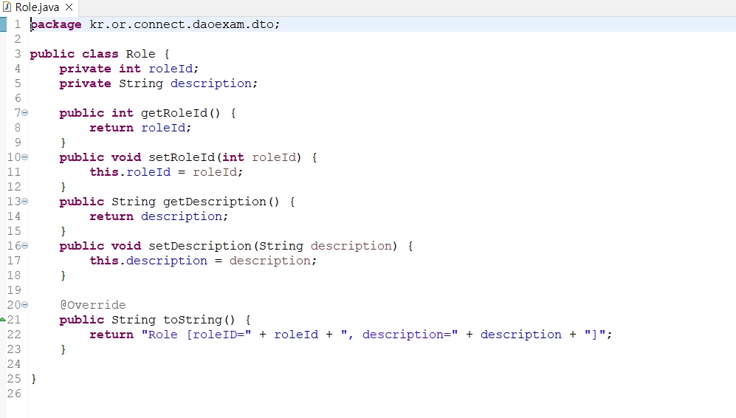
Task: Click field description on line 5
Action: pos(210,83)
